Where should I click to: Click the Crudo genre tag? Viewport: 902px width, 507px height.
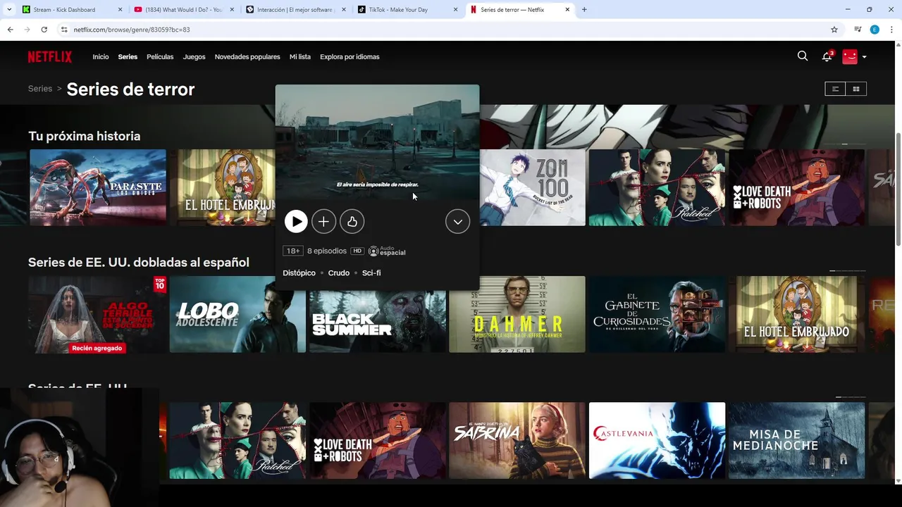(338, 273)
